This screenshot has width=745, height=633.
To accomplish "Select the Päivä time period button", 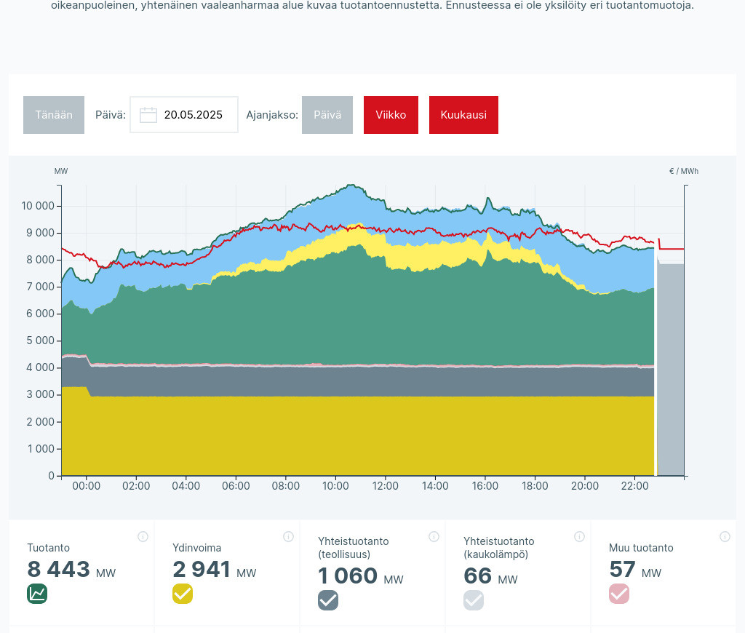I will point(327,115).
